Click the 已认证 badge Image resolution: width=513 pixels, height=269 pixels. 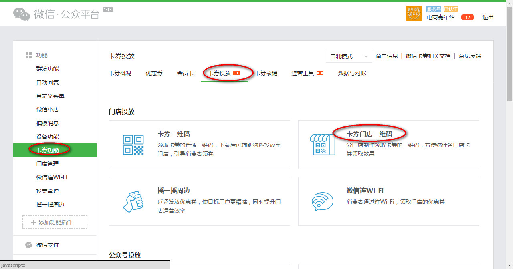tap(451, 9)
